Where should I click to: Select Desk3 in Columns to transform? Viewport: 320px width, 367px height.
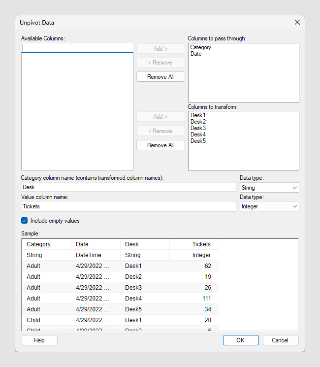point(198,128)
